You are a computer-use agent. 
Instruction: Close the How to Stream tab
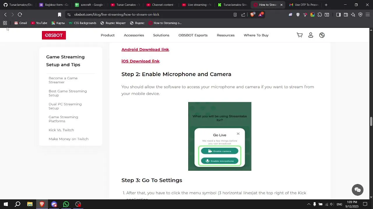[281, 5]
